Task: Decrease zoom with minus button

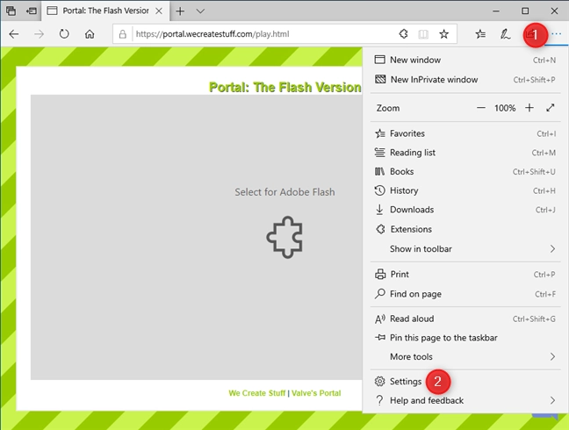Action: pos(481,108)
